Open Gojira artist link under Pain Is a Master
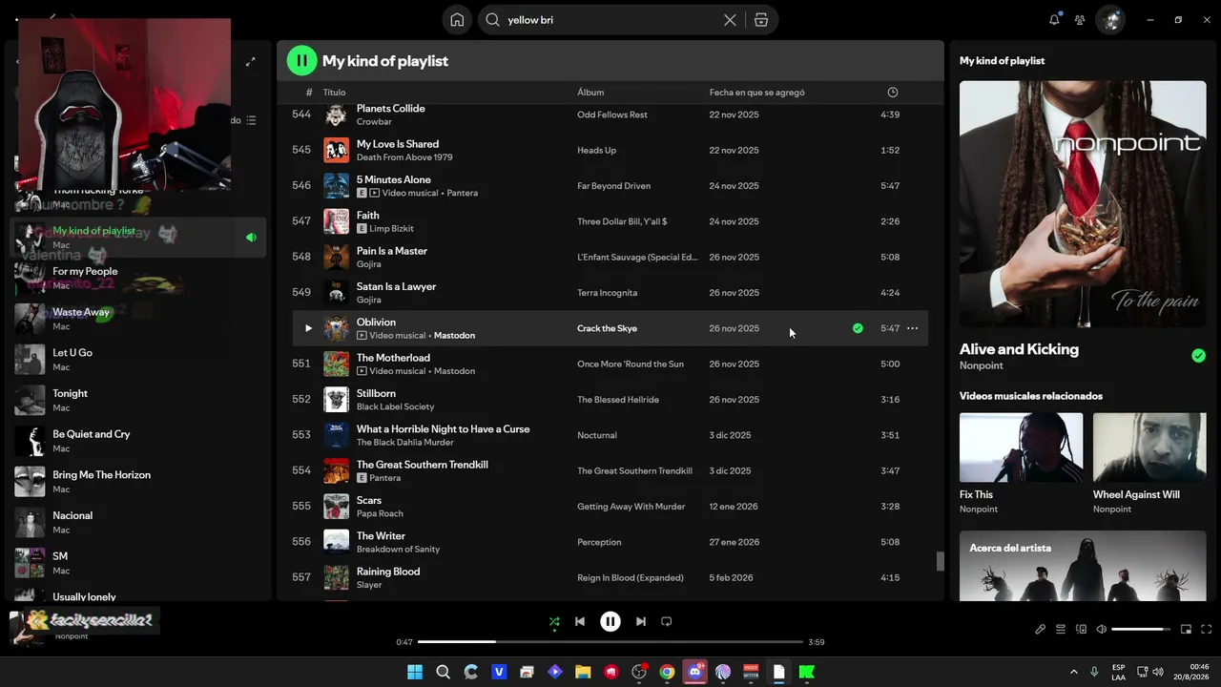This screenshot has width=1221, height=687. 368,264
